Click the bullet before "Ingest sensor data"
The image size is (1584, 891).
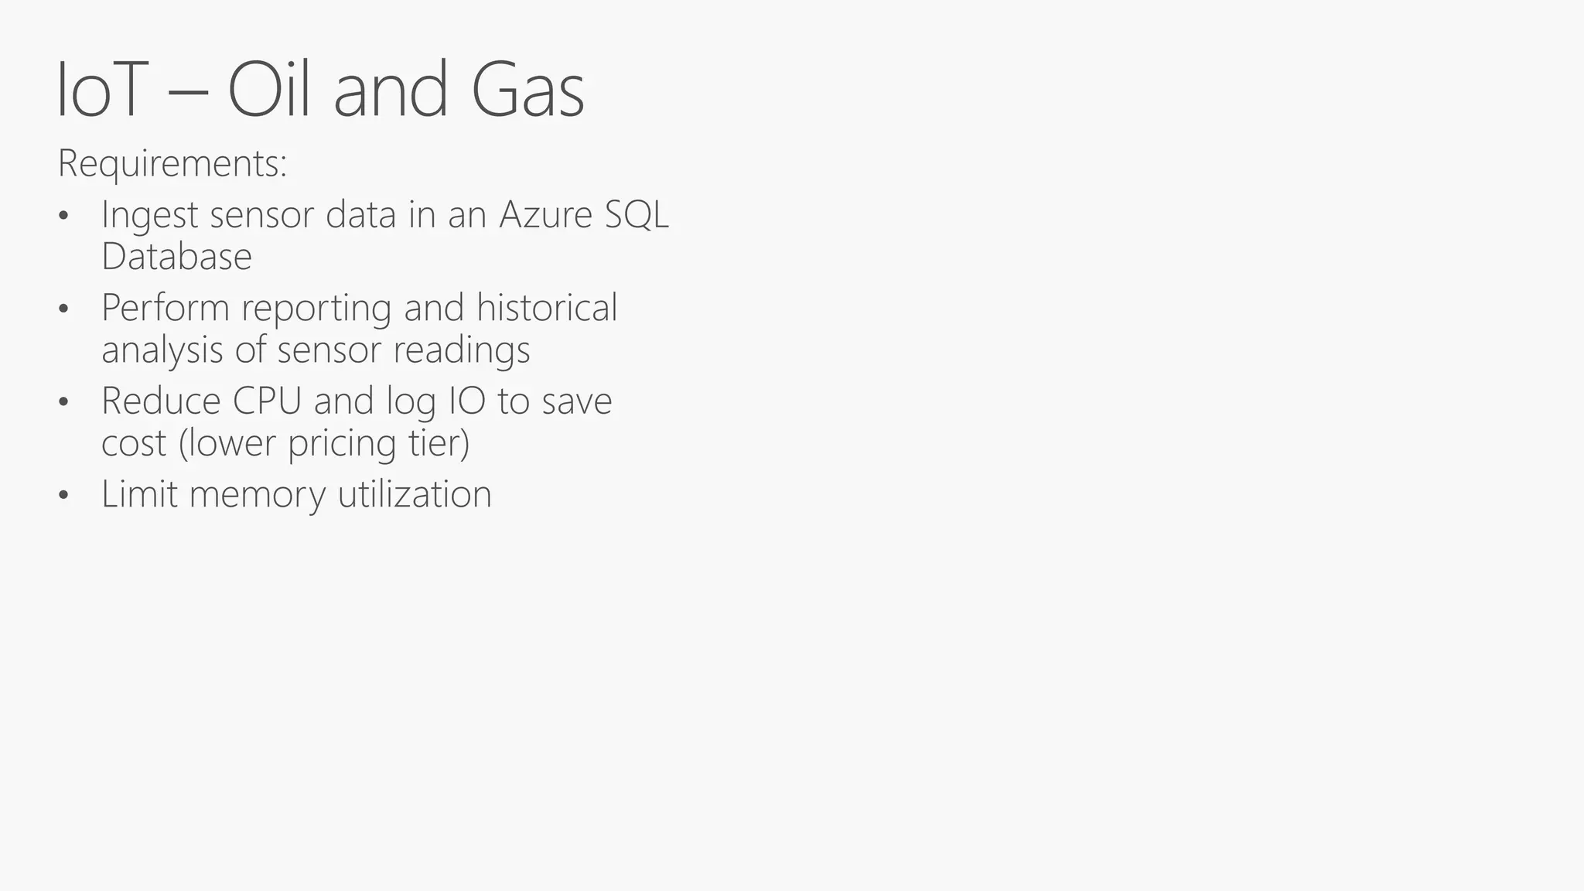point(63,216)
